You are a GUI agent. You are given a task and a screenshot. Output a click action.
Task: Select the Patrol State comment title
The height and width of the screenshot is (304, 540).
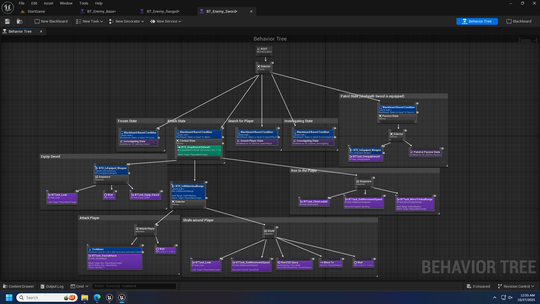(x=372, y=96)
